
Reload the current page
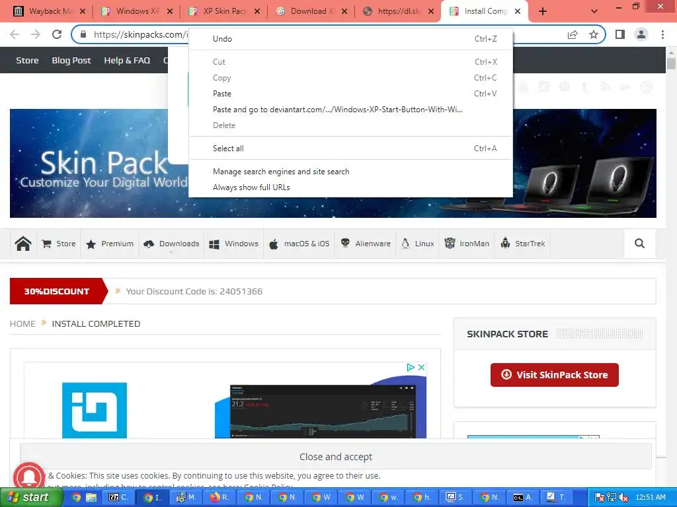click(x=57, y=34)
